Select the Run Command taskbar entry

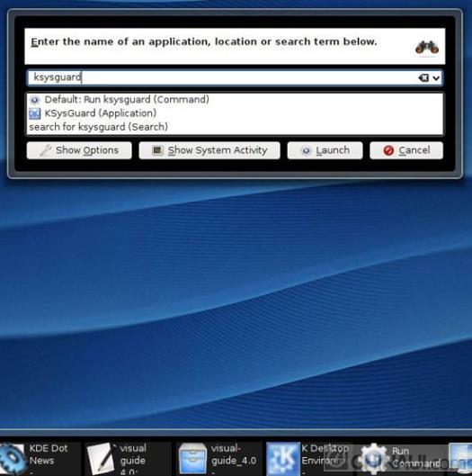[400, 459]
